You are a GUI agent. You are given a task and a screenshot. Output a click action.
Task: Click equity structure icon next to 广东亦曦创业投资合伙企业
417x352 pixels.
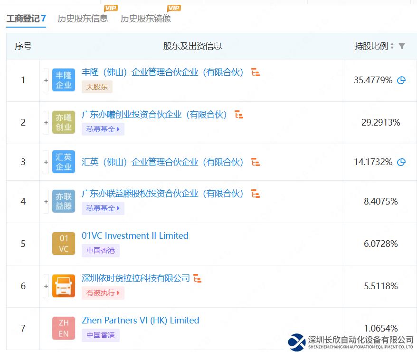(239, 115)
